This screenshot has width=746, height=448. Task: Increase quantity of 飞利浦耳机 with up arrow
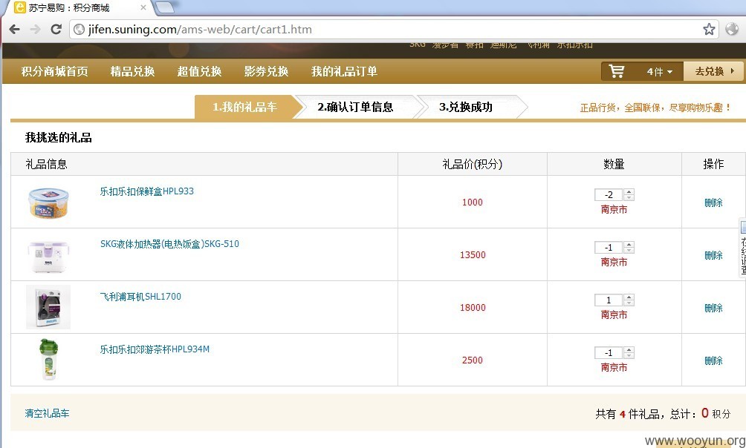coord(629,297)
